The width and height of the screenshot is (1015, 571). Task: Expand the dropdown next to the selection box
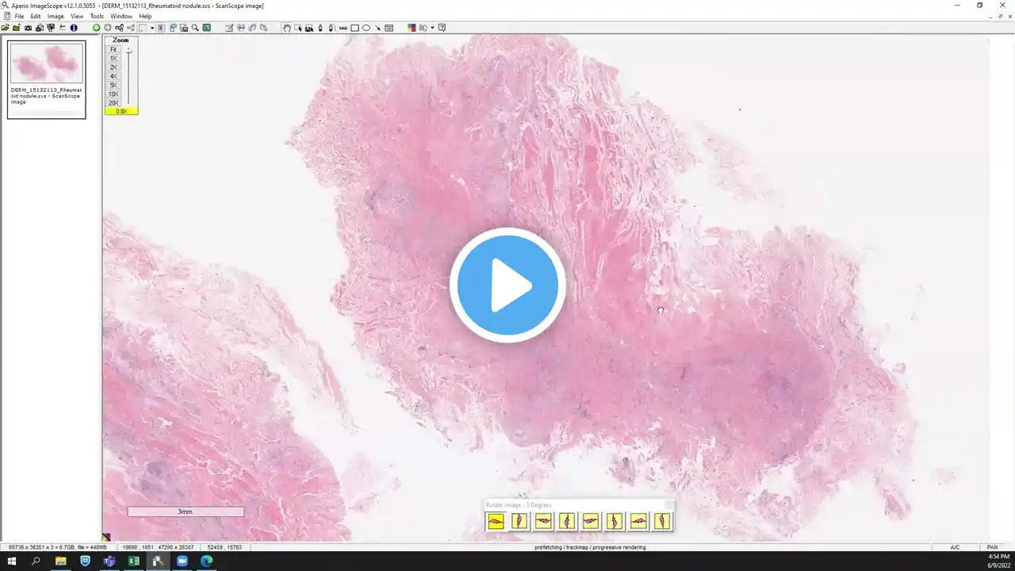pyautogui.click(x=152, y=28)
